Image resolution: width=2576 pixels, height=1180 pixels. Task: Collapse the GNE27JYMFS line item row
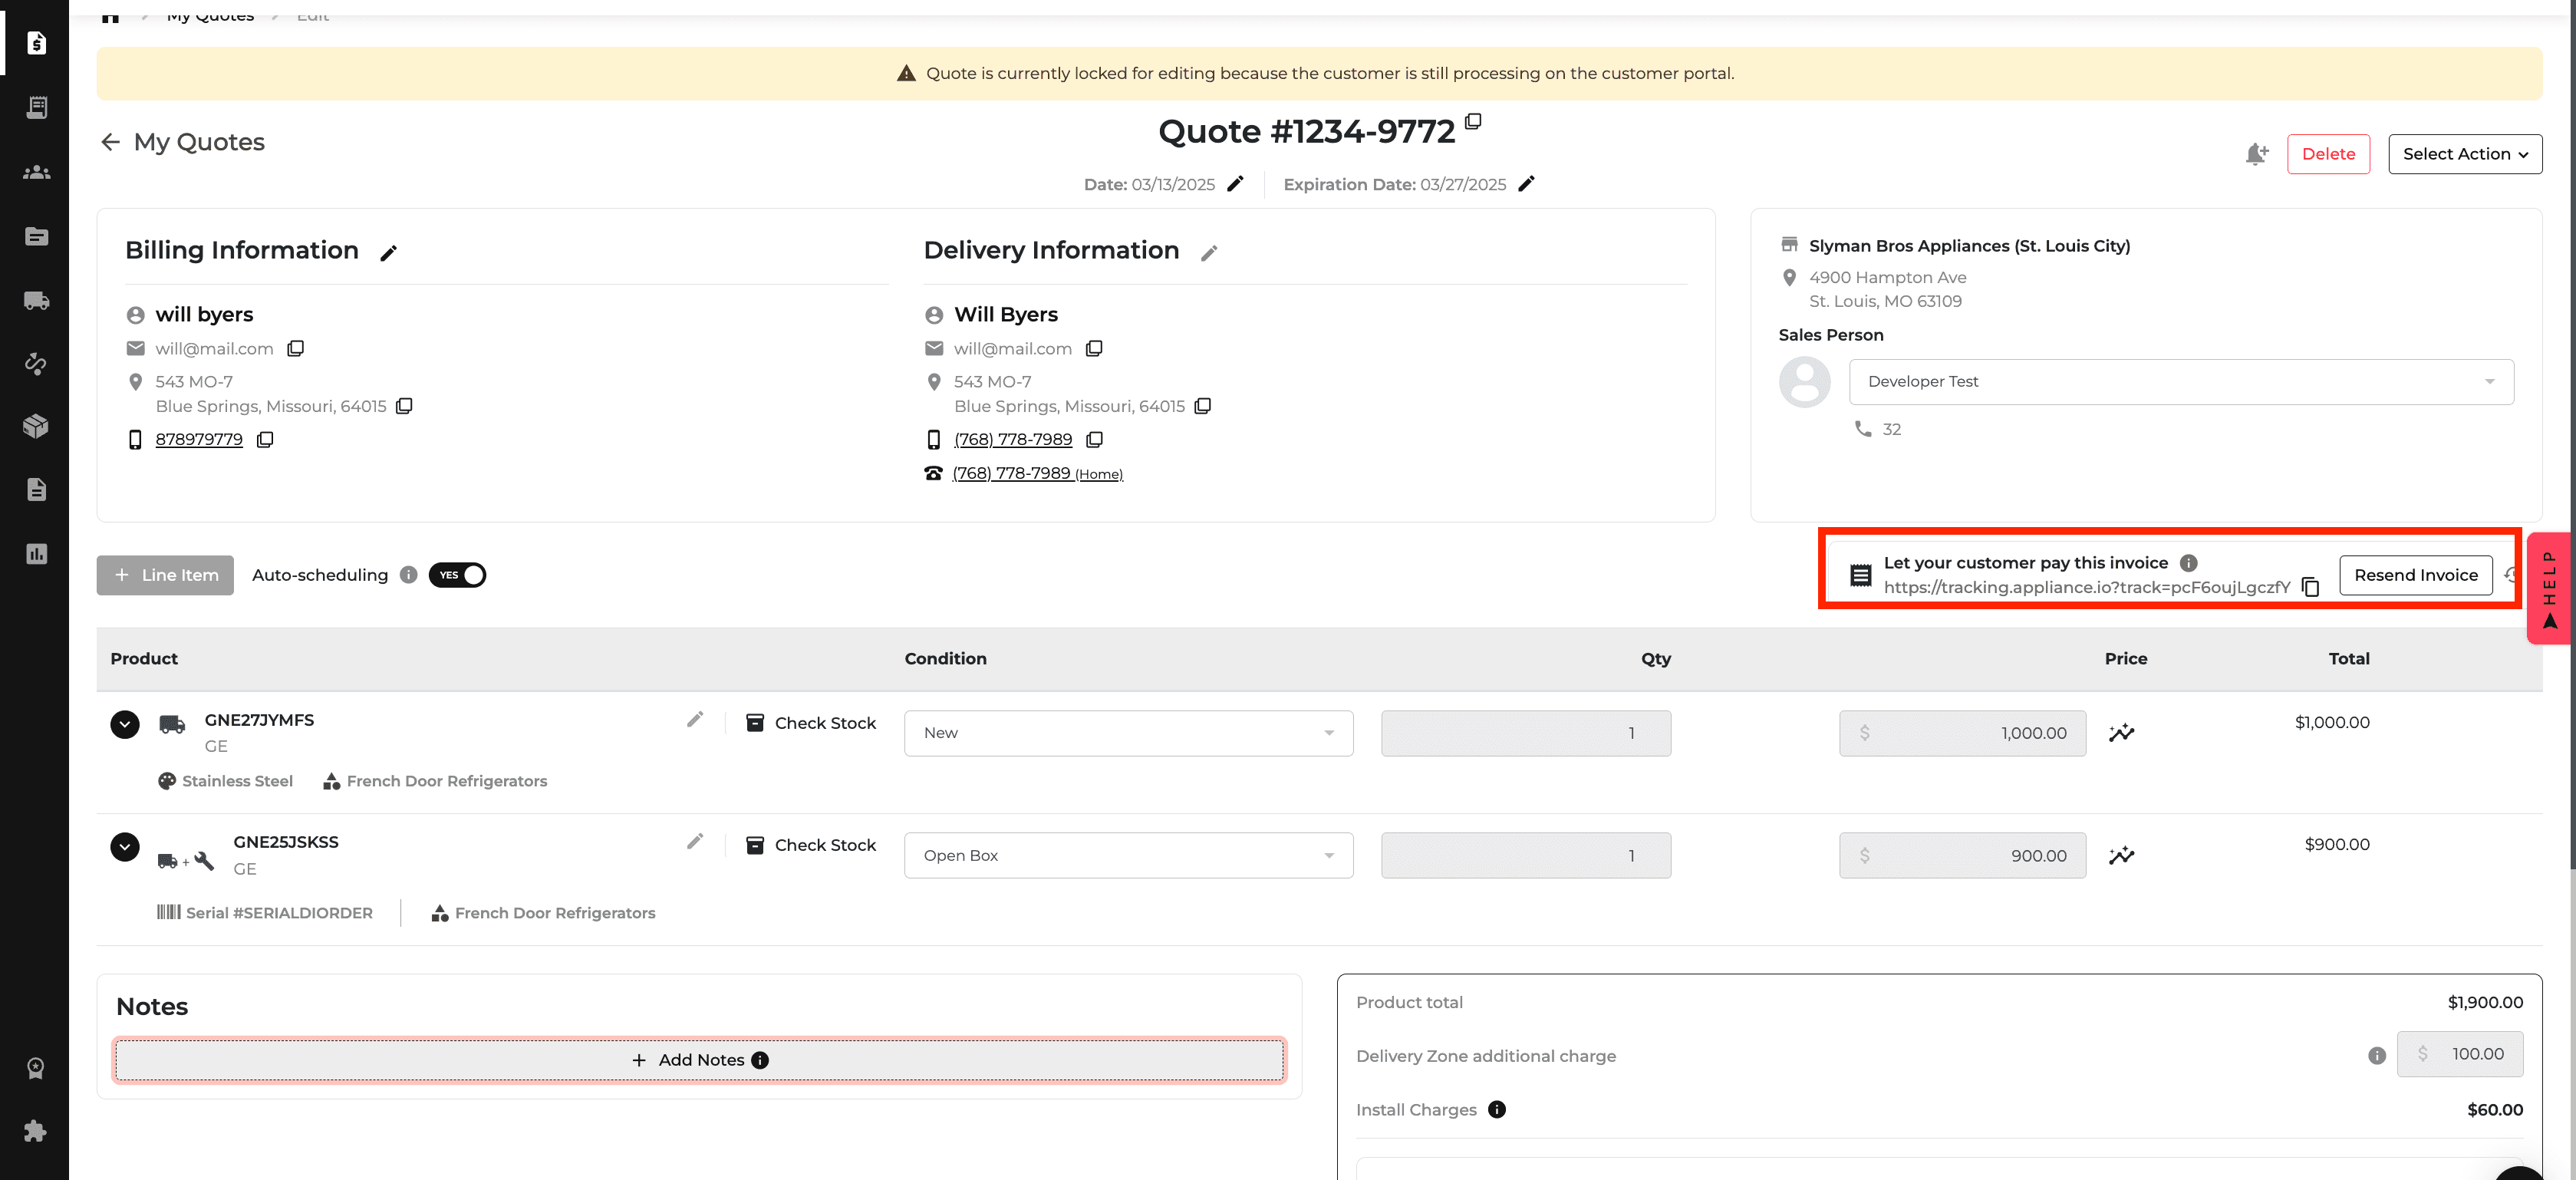click(125, 724)
